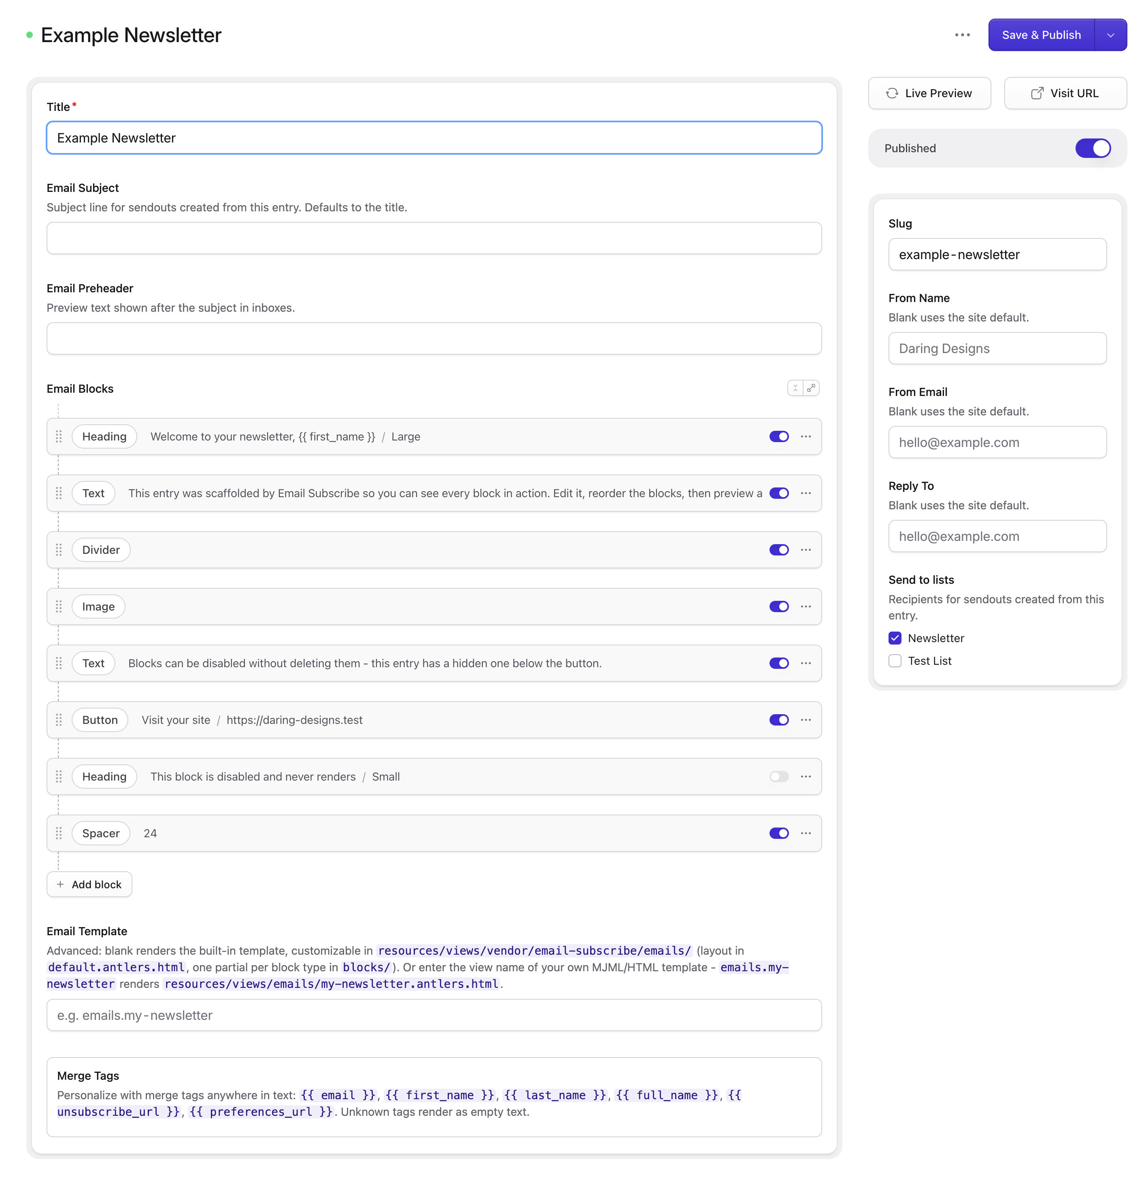
Task: Grab the Image block drag handle
Action: (x=59, y=606)
